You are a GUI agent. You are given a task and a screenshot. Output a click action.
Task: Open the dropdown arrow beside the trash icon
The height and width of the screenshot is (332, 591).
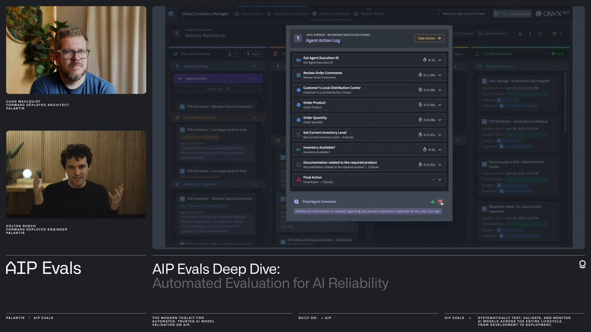coord(560,33)
